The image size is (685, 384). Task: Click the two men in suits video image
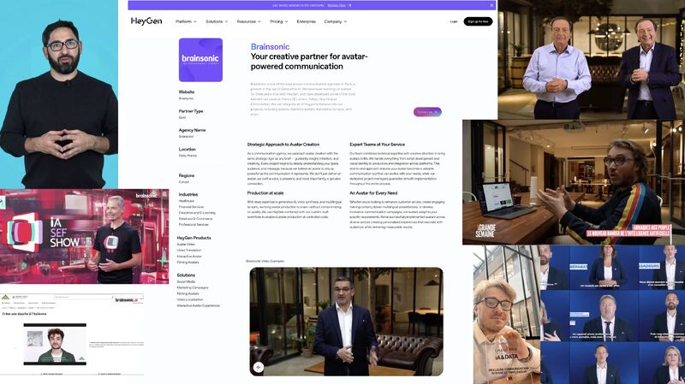coord(591,60)
